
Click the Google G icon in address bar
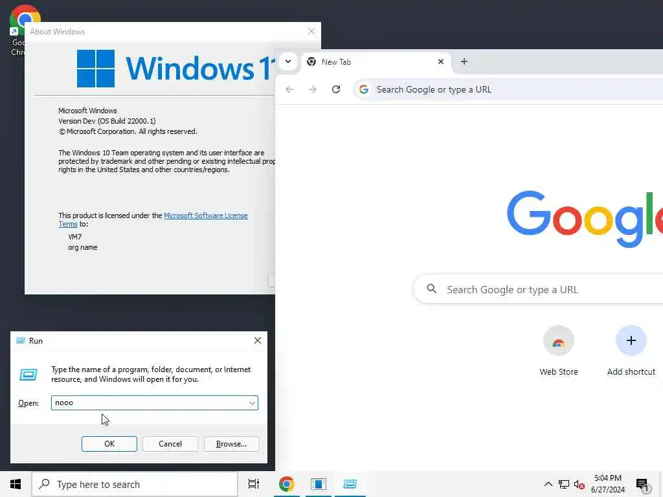point(364,89)
